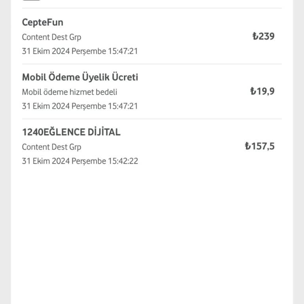
Task: Select the date line under CepteFun's provider
Action: click(80, 51)
